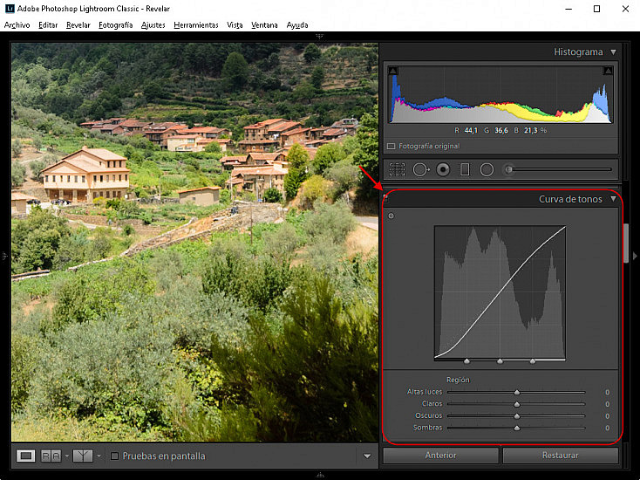This screenshot has width=640, height=480.
Task: Switch to Loupe view mode
Action: (x=25, y=456)
